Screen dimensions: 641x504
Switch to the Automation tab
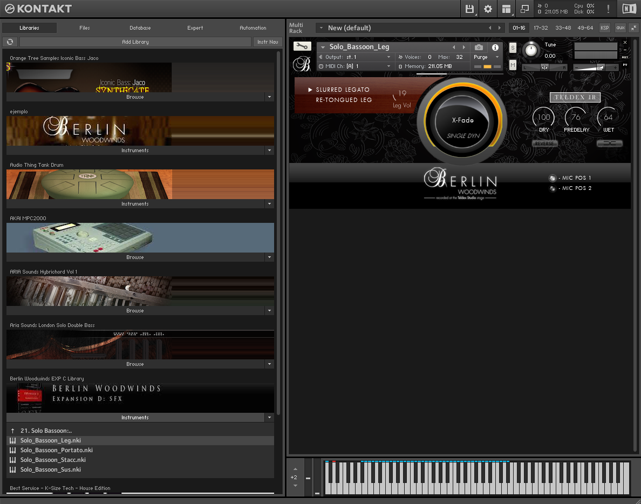click(x=253, y=28)
